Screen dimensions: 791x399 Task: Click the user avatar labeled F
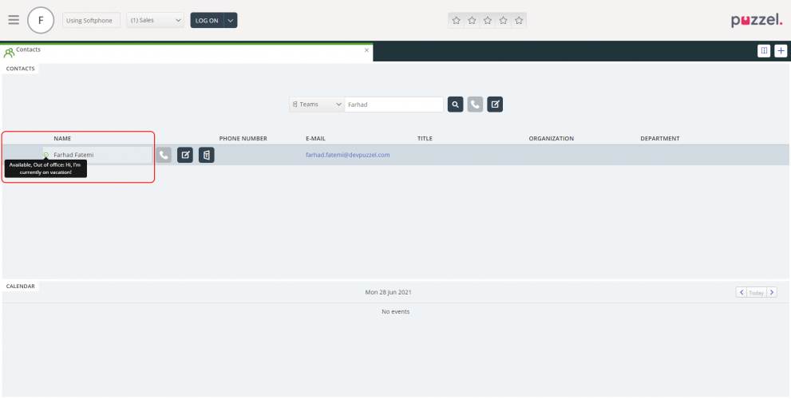[x=41, y=20]
